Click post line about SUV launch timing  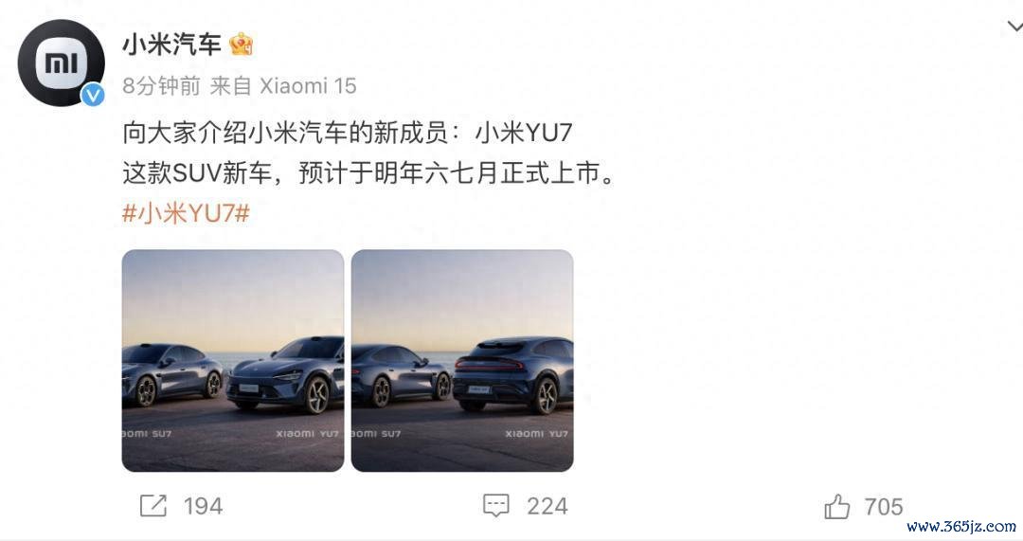tap(369, 173)
